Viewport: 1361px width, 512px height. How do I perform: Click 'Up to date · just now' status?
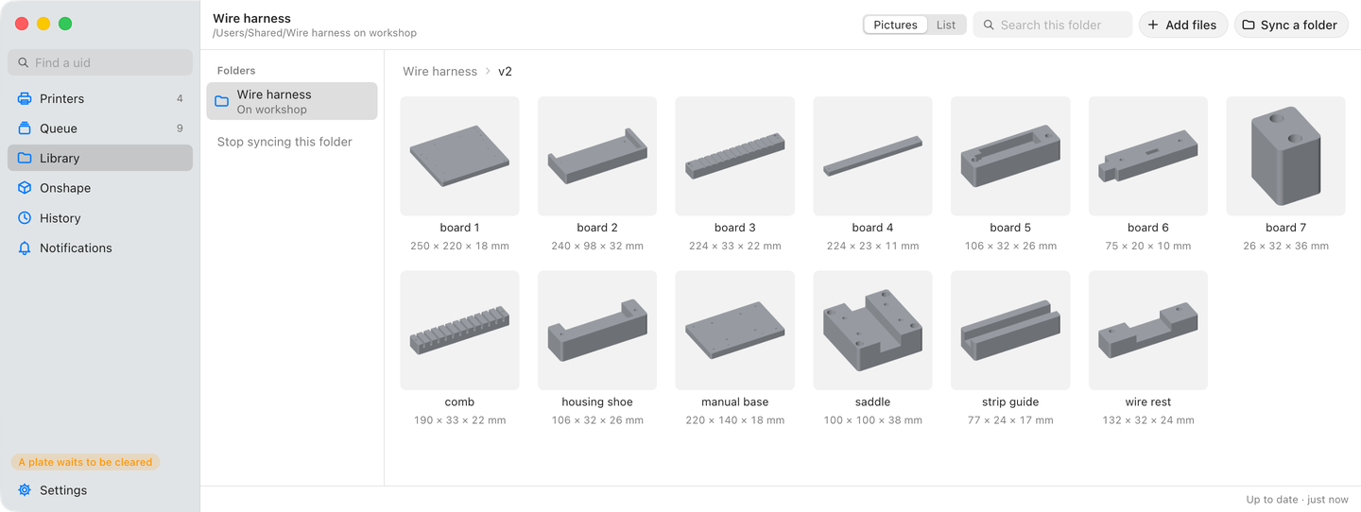pyautogui.click(x=1297, y=500)
